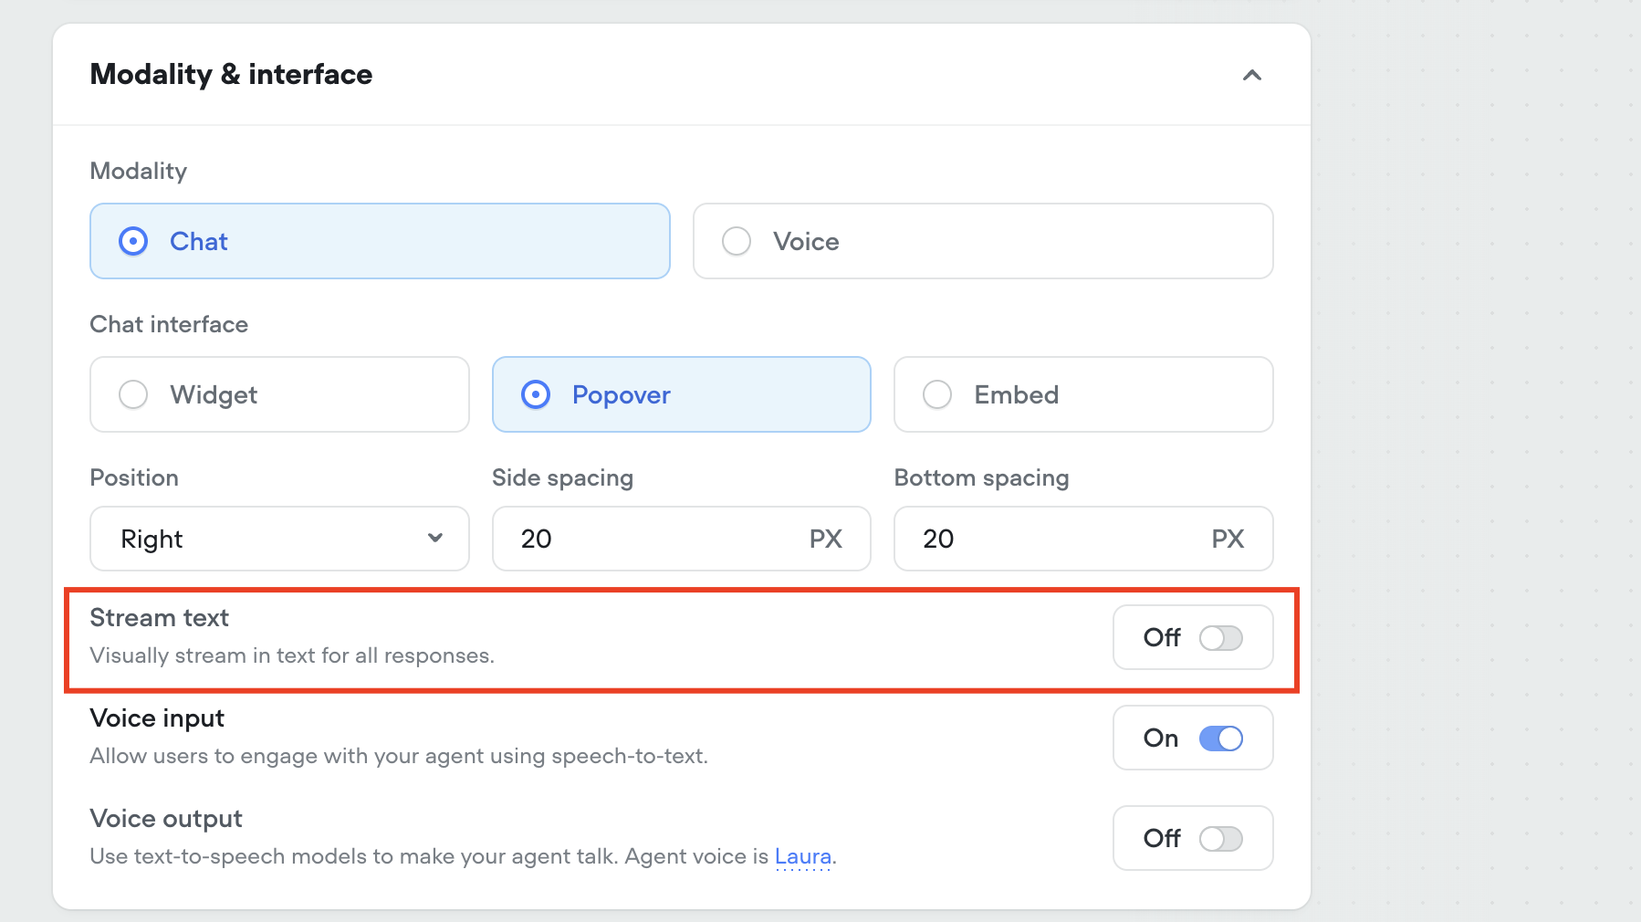Open the Laura agent voice link
The height and width of the screenshot is (922, 1641).
pyautogui.click(x=802, y=856)
